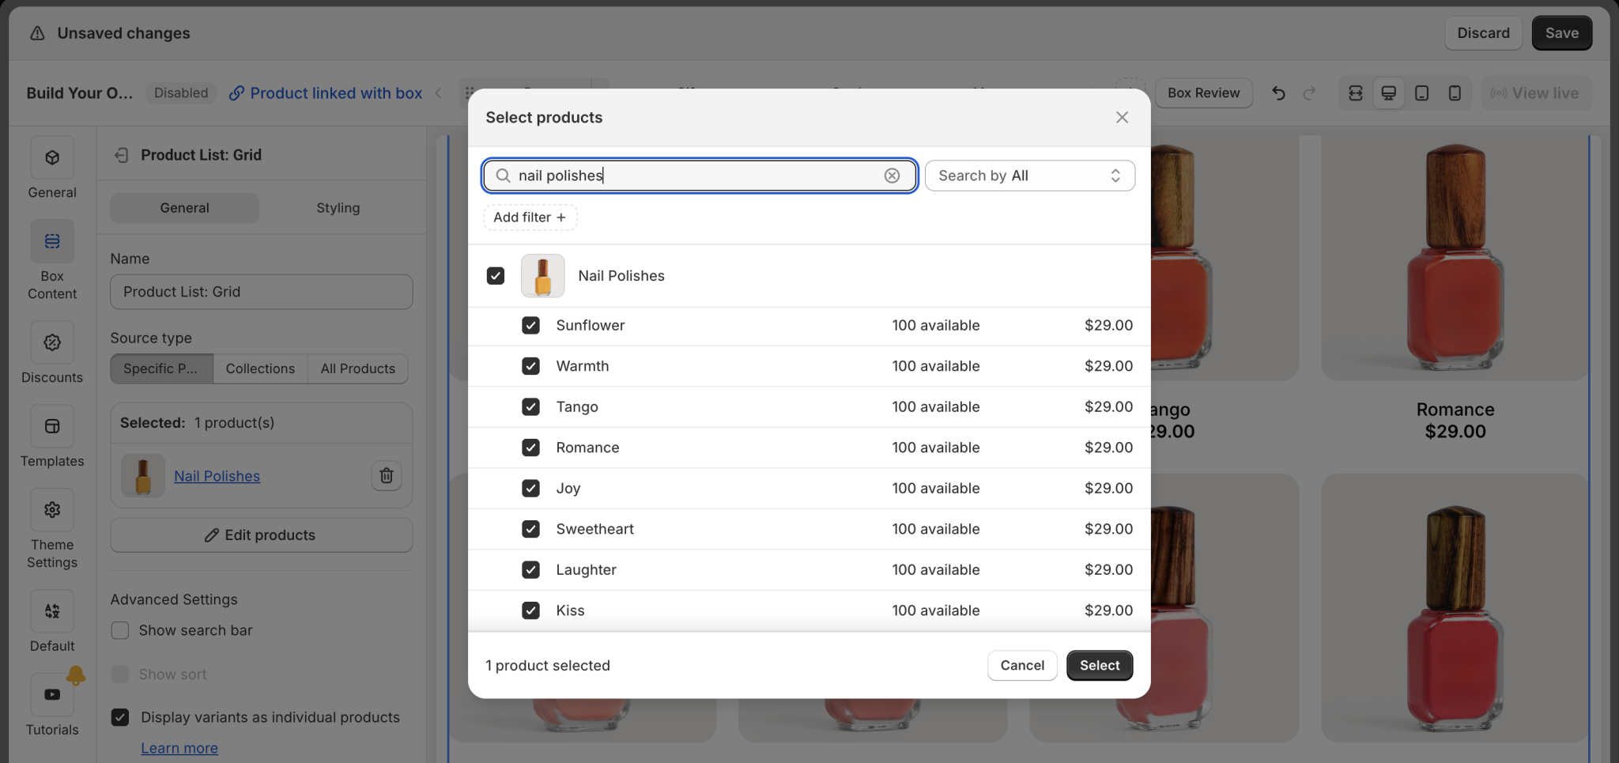Click the Select button to confirm products
Screen dimensions: 1619x763
point(1098,665)
